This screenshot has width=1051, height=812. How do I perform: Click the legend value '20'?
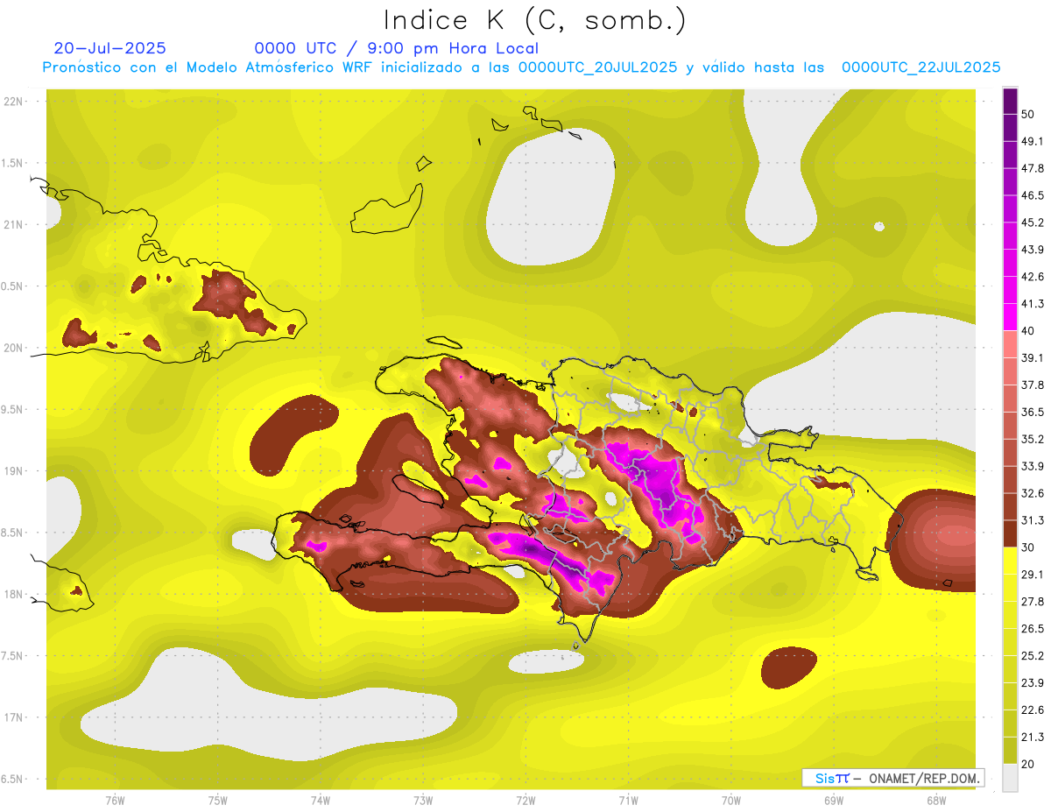point(1029,763)
